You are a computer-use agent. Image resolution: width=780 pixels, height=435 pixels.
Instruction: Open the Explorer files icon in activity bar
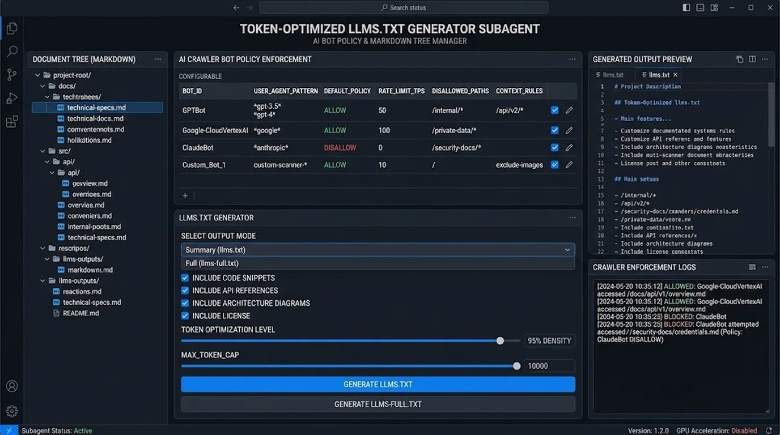point(12,28)
